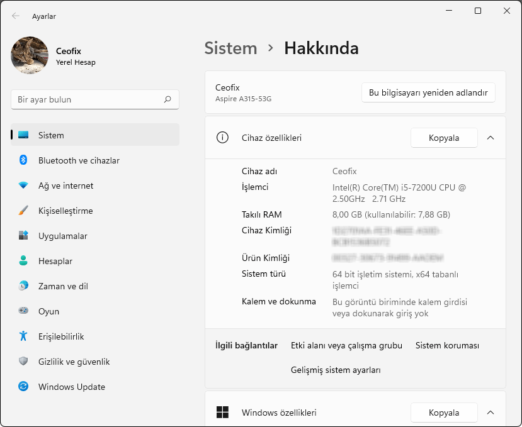Click the Sistem breadcrumb in header
The image size is (522, 427).
click(230, 48)
